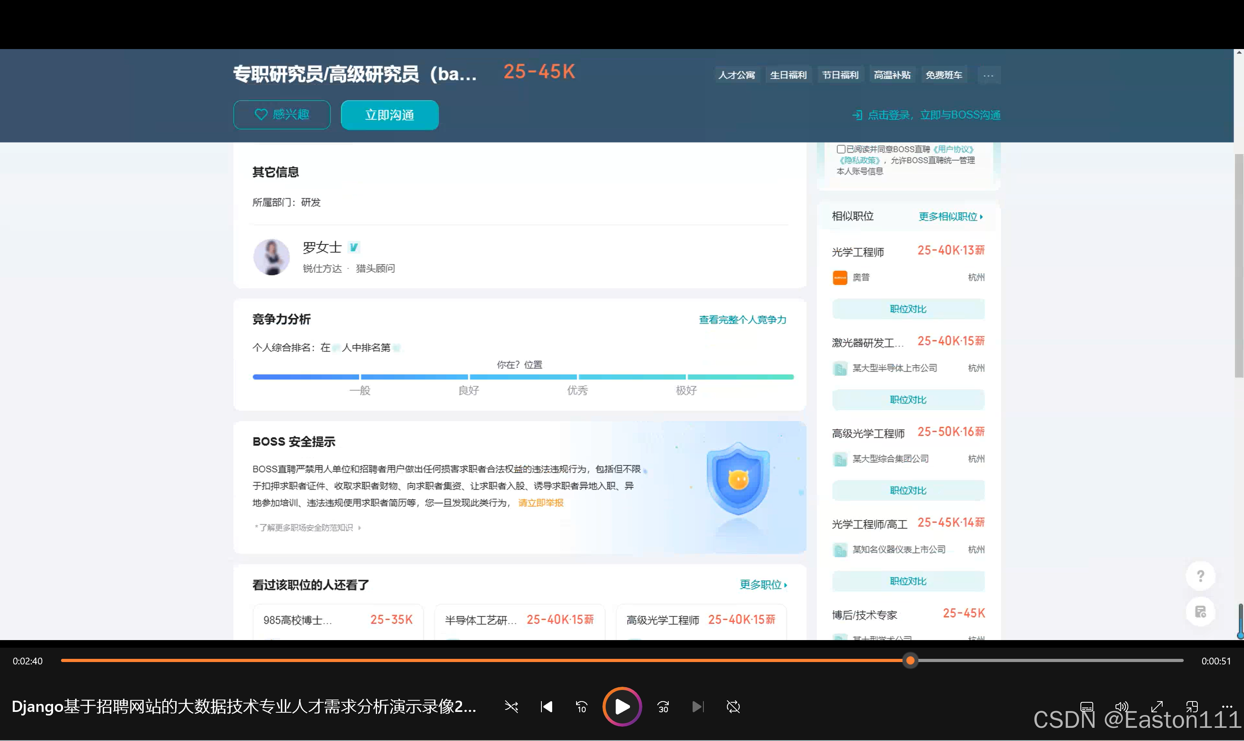Open the subtitles and captions menu
Viewport: 1244px width, 741px height.
pos(1087,707)
